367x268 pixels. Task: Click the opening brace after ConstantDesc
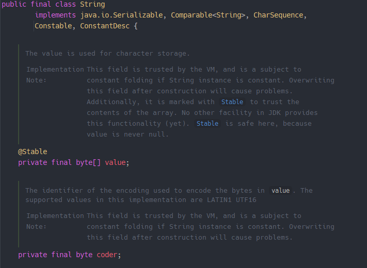[136, 26]
